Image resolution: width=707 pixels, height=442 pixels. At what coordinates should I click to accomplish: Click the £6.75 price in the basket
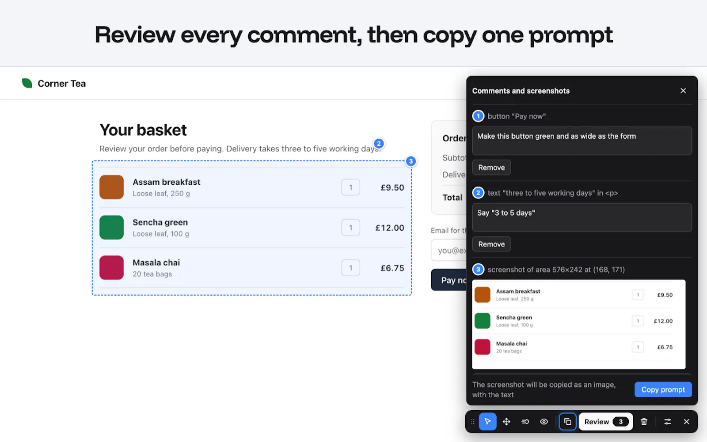[392, 268]
